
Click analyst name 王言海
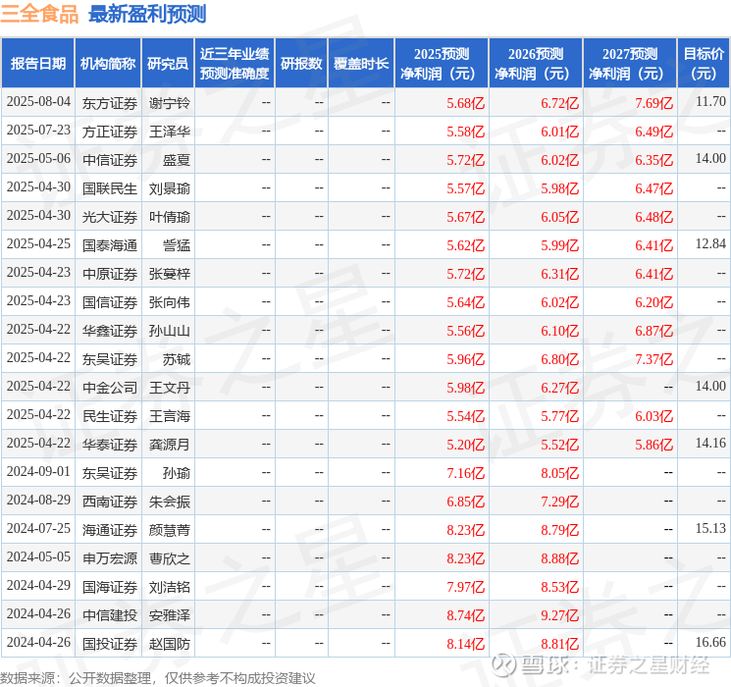coord(170,416)
